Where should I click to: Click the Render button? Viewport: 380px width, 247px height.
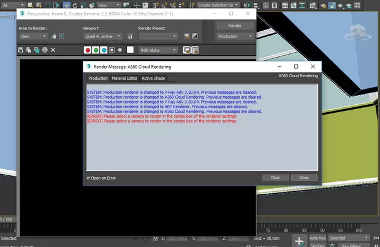(x=235, y=26)
